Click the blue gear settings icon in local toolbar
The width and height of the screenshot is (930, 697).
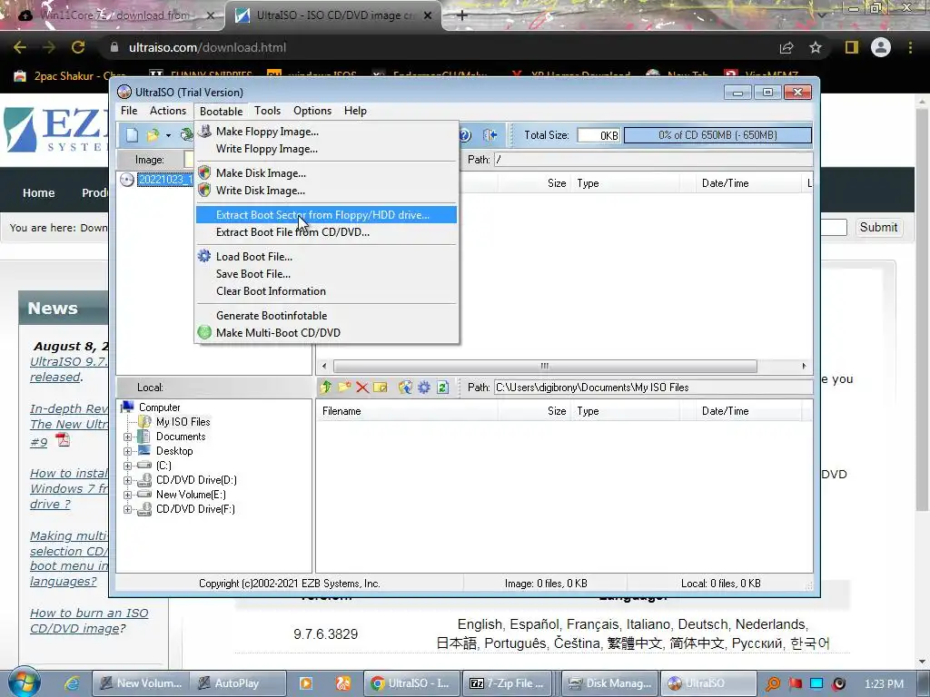pos(424,387)
